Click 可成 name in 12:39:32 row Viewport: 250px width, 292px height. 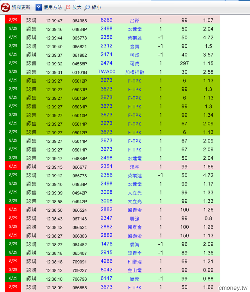135,64
